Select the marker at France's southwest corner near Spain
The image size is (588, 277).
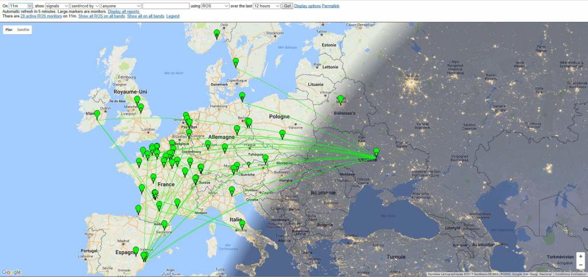point(138,209)
